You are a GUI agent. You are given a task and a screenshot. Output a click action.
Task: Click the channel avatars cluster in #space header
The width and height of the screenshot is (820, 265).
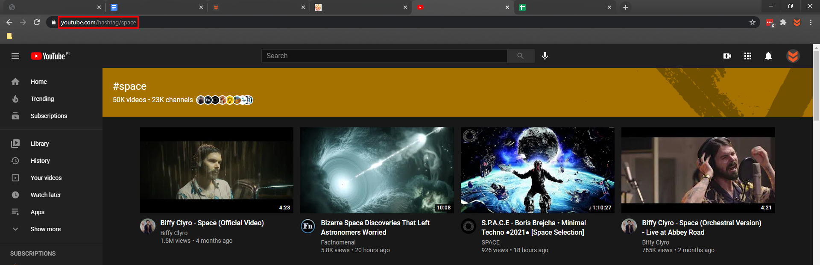(x=225, y=100)
